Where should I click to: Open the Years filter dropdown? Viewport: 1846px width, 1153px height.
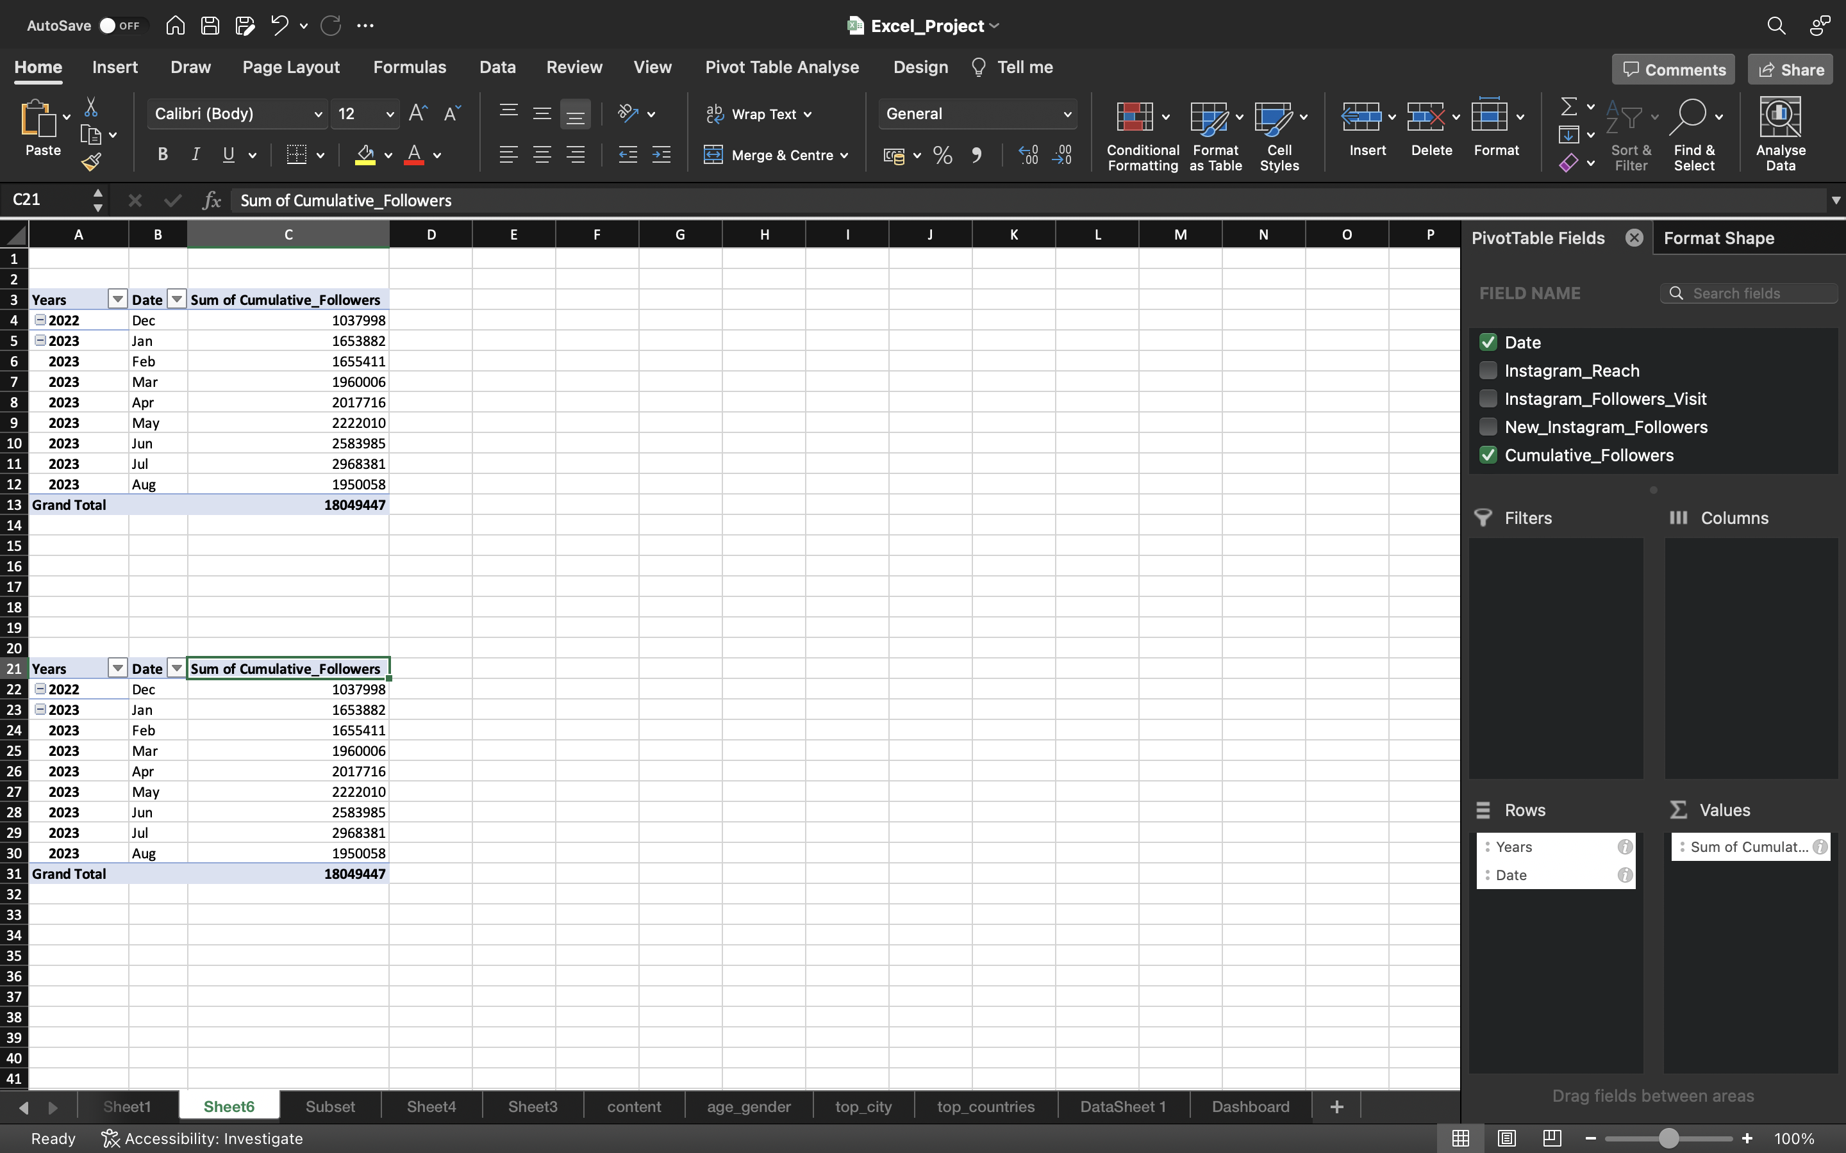click(x=117, y=299)
